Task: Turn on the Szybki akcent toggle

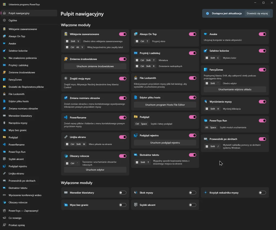Action: 192,205
